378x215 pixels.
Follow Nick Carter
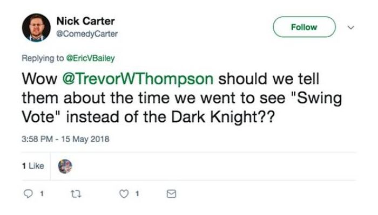(x=304, y=27)
